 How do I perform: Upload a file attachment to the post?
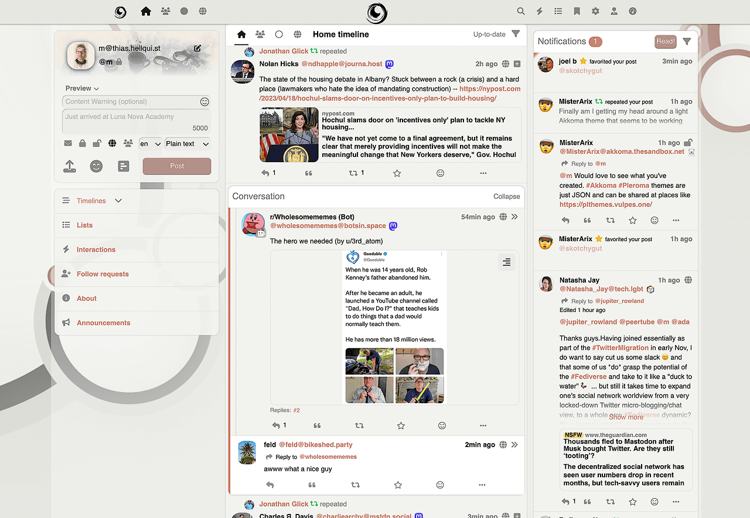tap(69, 166)
